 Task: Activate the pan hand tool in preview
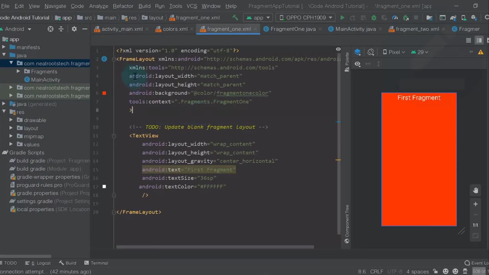[476, 190]
